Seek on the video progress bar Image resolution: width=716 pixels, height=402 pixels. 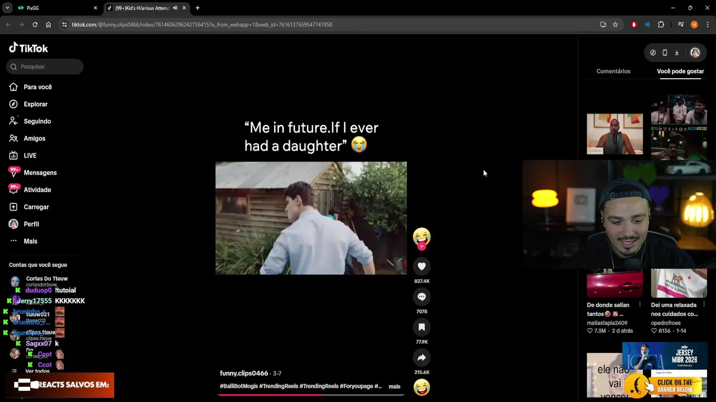coord(311,395)
